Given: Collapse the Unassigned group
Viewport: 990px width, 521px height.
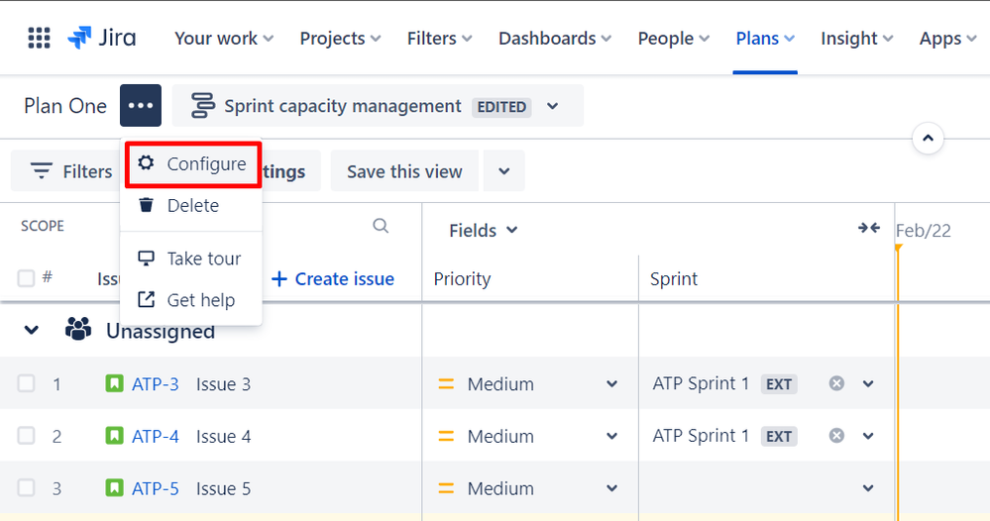Looking at the screenshot, I should point(32,330).
